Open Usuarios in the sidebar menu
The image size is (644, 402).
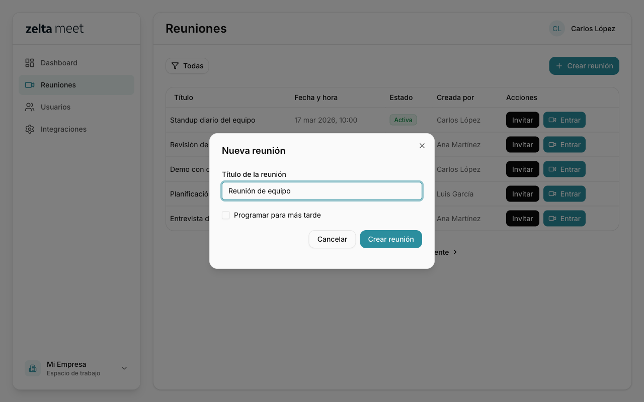pos(55,107)
